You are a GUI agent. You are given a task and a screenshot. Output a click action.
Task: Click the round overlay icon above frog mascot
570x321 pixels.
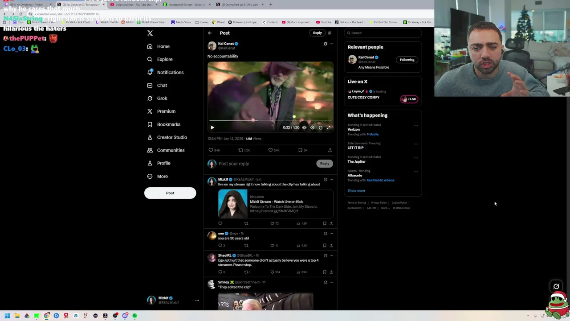[x=556, y=287]
